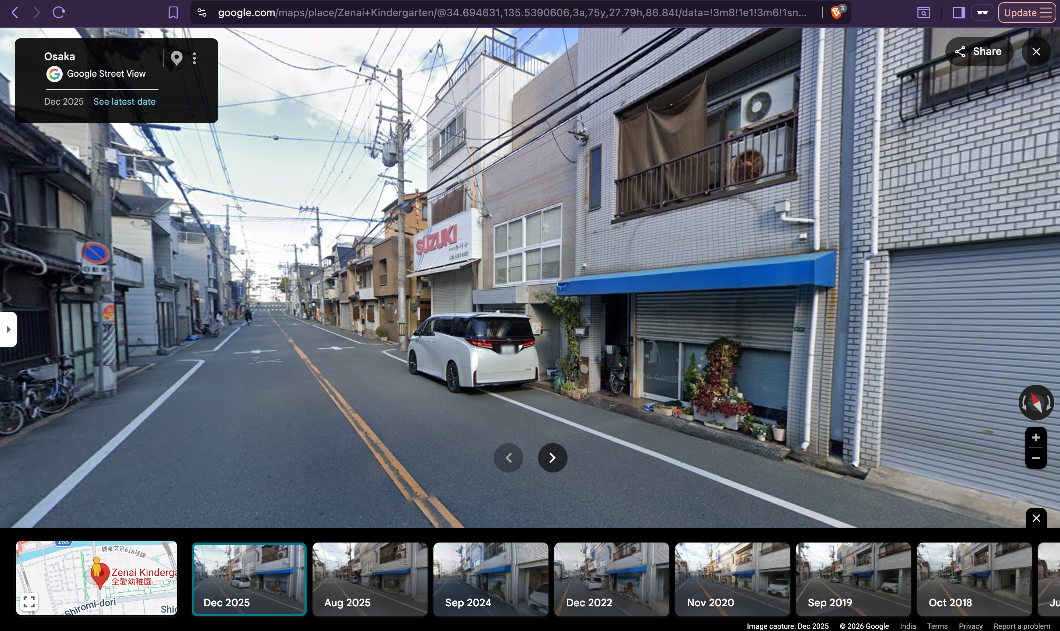Open site settings icon in address bar
This screenshot has height=631, width=1060.
click(x=202, y=13)
